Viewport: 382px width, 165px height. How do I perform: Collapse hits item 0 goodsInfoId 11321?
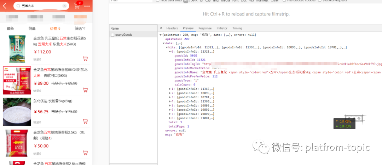170,52
